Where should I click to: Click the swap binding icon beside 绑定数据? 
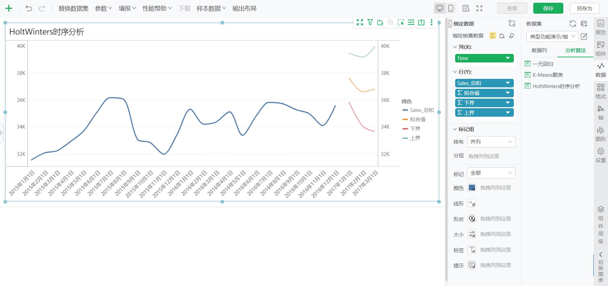point(512,23)
